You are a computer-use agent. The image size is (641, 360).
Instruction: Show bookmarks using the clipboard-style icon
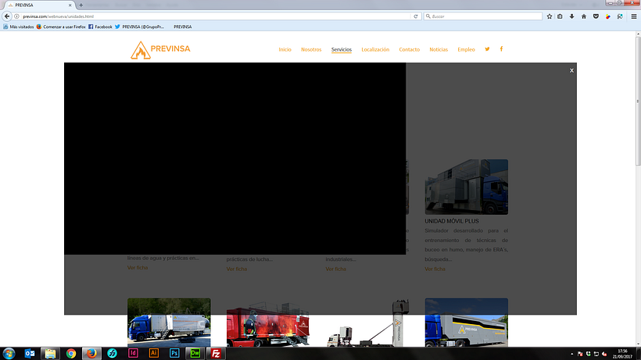click(560, 16)
